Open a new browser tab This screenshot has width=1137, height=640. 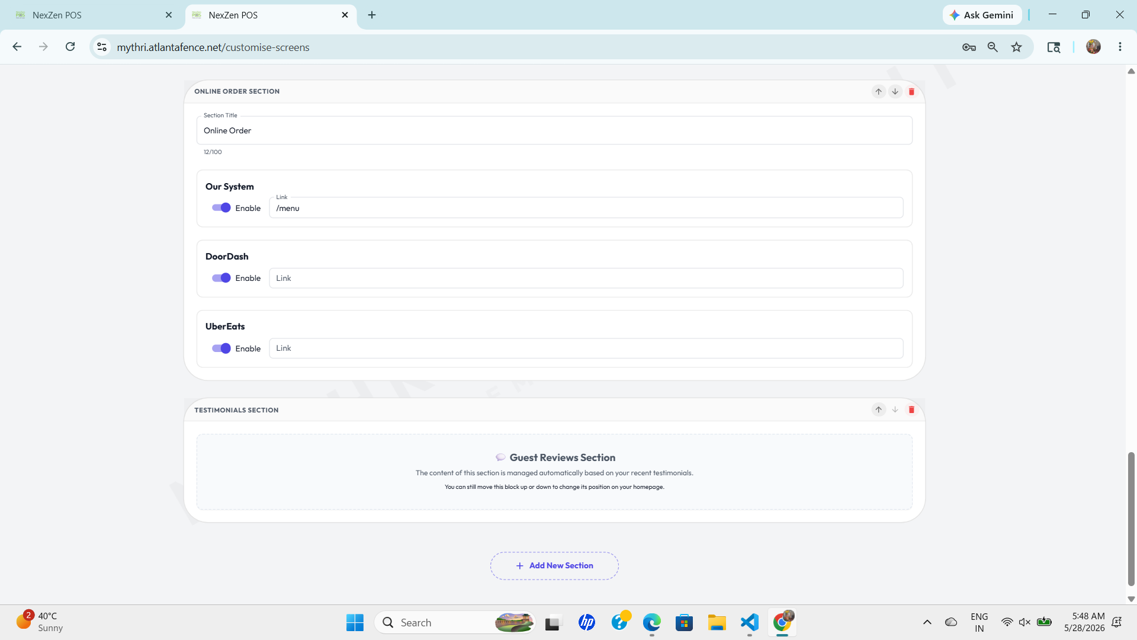point(372,15)
